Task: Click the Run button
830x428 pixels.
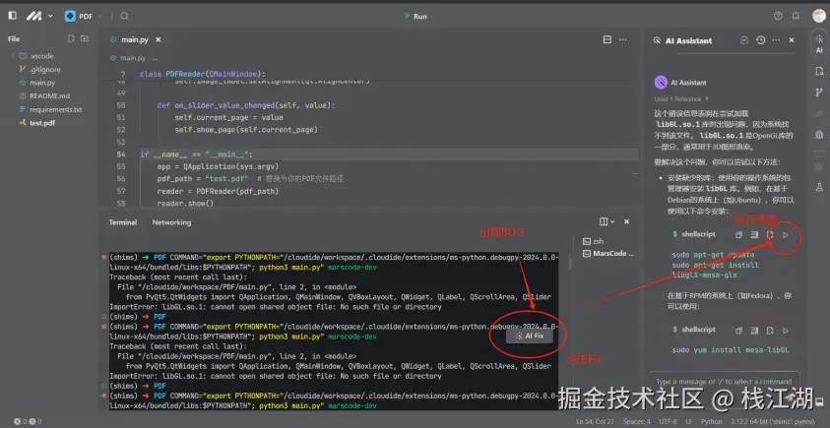Action: point(415,17)
